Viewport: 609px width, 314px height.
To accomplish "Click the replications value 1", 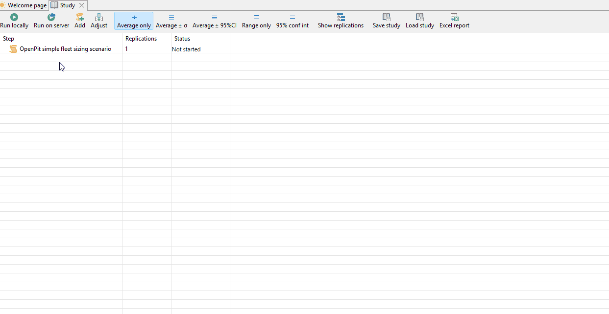I will click(x=126, y=49).
